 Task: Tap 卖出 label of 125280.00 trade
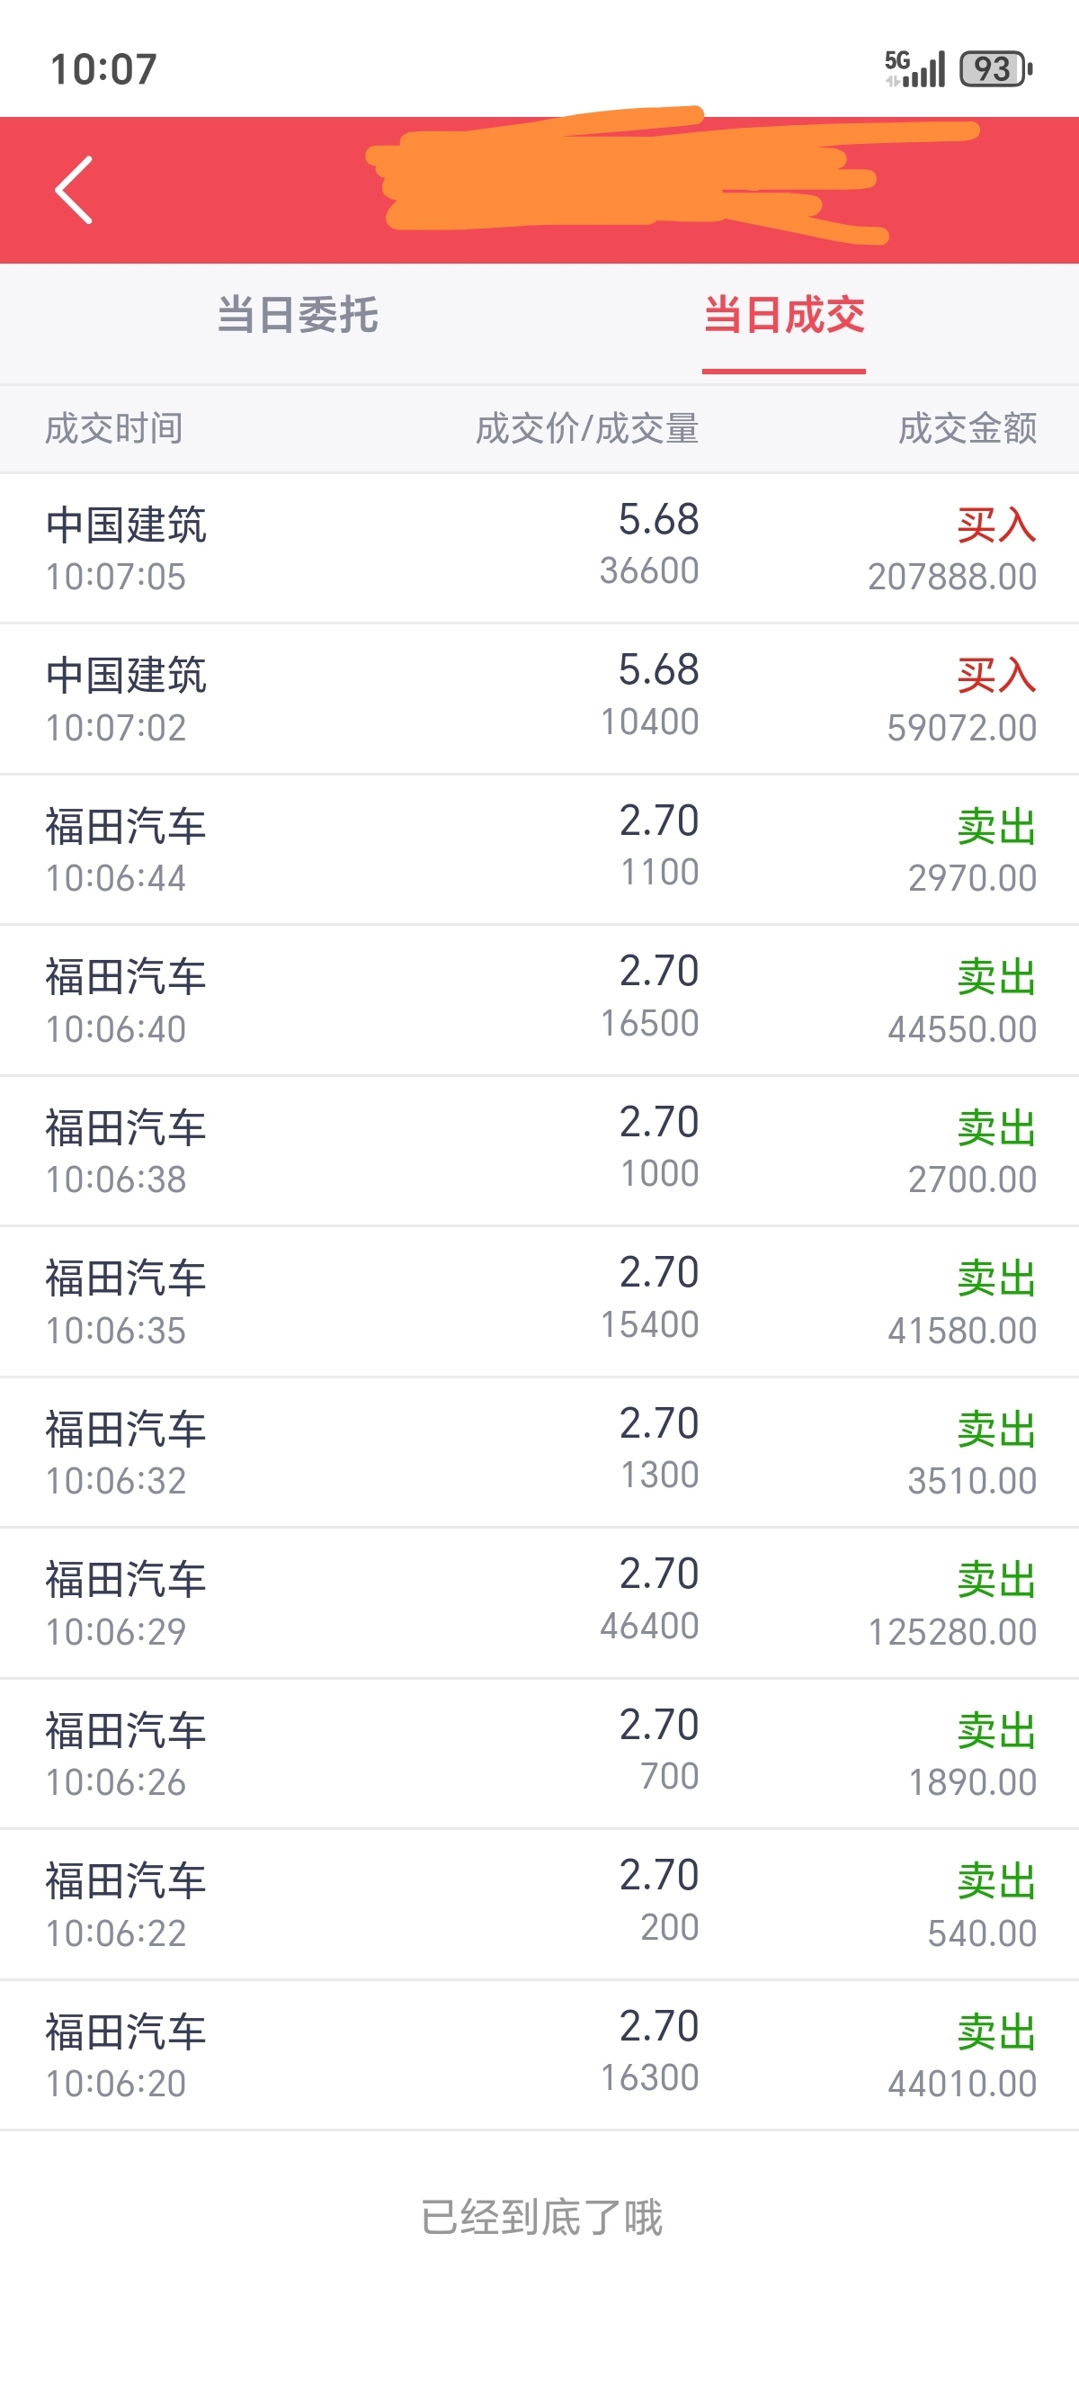996,1579
